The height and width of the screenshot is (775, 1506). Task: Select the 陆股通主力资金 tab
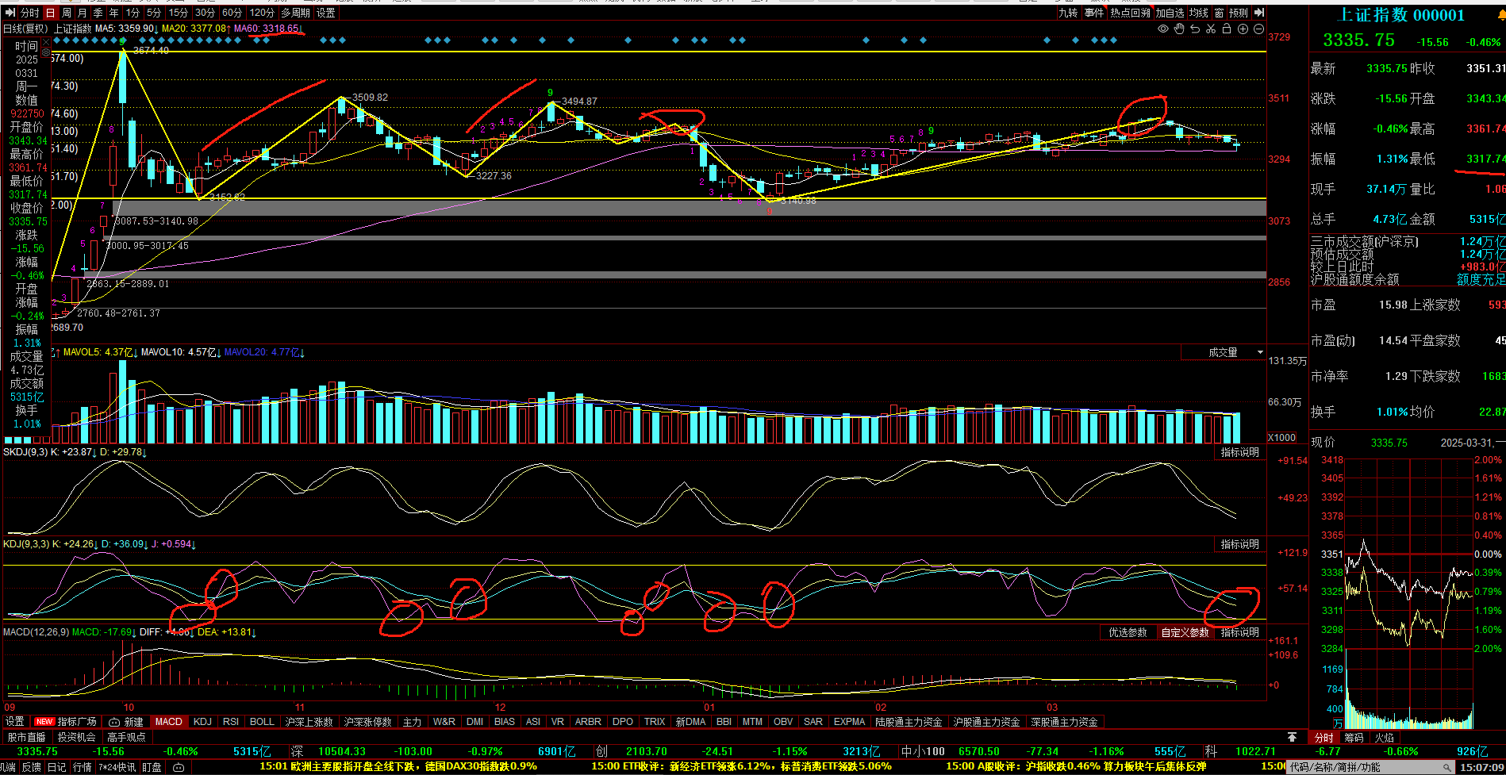[909, 722]
